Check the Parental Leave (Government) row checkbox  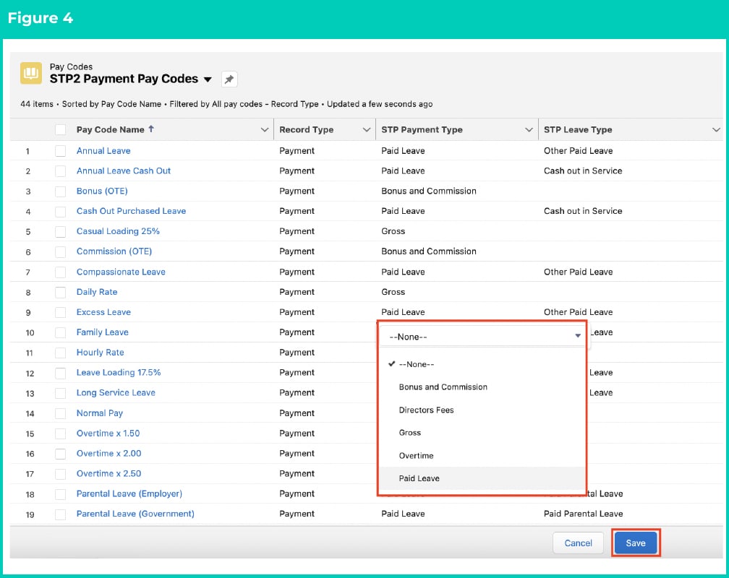pos(61,514)
